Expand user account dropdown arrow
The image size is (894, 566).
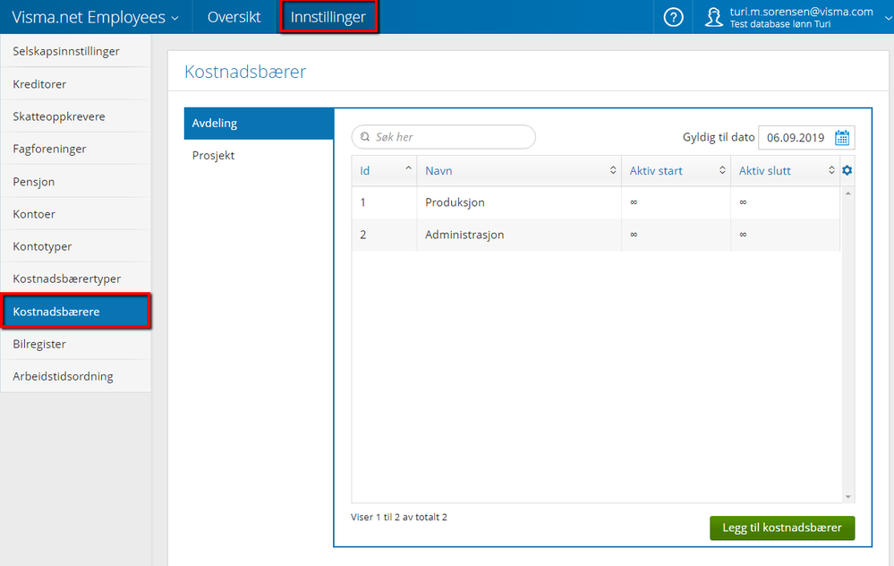pos(889,18)
